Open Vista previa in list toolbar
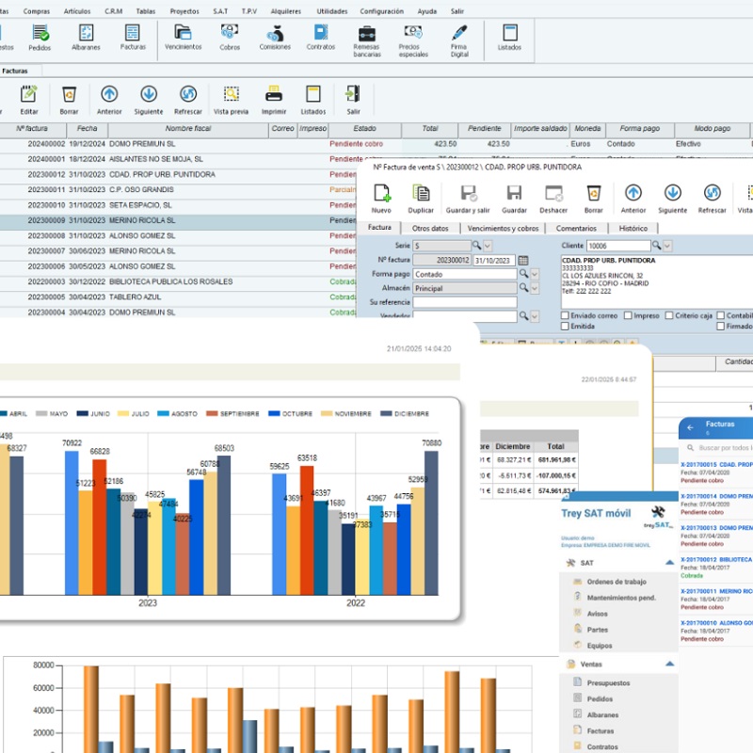 pos(231,100)
